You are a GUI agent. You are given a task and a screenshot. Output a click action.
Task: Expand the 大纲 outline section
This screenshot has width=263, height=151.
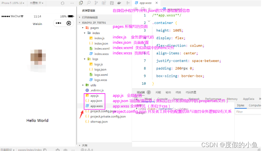(80, 145)
